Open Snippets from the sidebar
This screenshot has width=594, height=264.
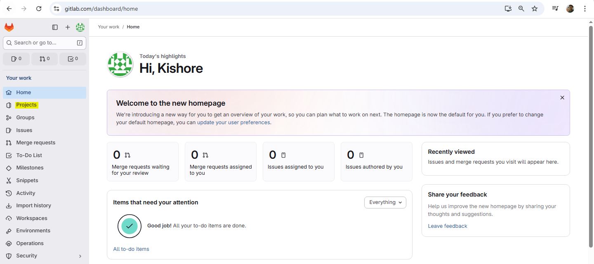(27, 181)
